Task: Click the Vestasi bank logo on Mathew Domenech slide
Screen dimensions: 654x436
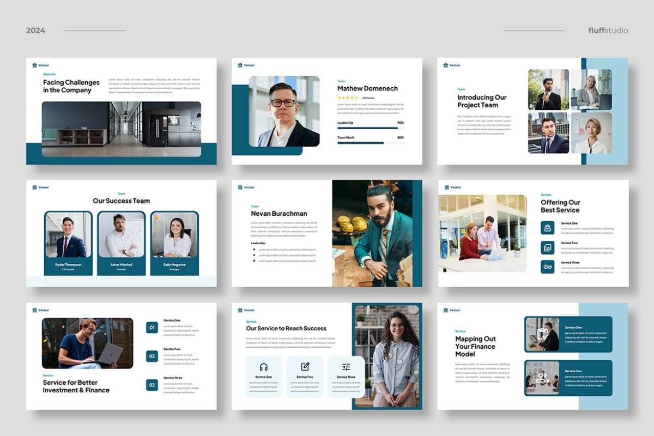Action: pyautogui.click(x=240, y=65)
